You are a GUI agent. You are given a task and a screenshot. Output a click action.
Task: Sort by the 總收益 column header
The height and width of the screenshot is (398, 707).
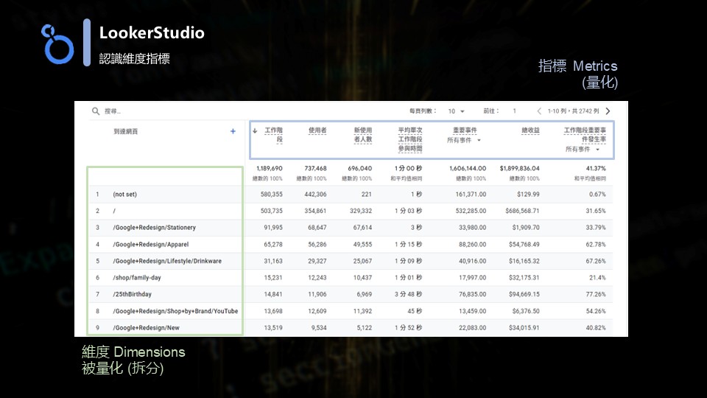click(x=530, y=130)
